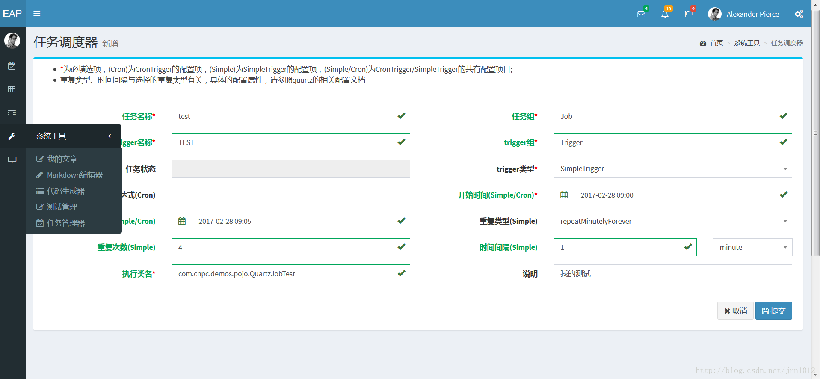Click the 执行类名 QuartzJobTest field
The width and height of the screenshot is (820, 379).
point(290,273)
